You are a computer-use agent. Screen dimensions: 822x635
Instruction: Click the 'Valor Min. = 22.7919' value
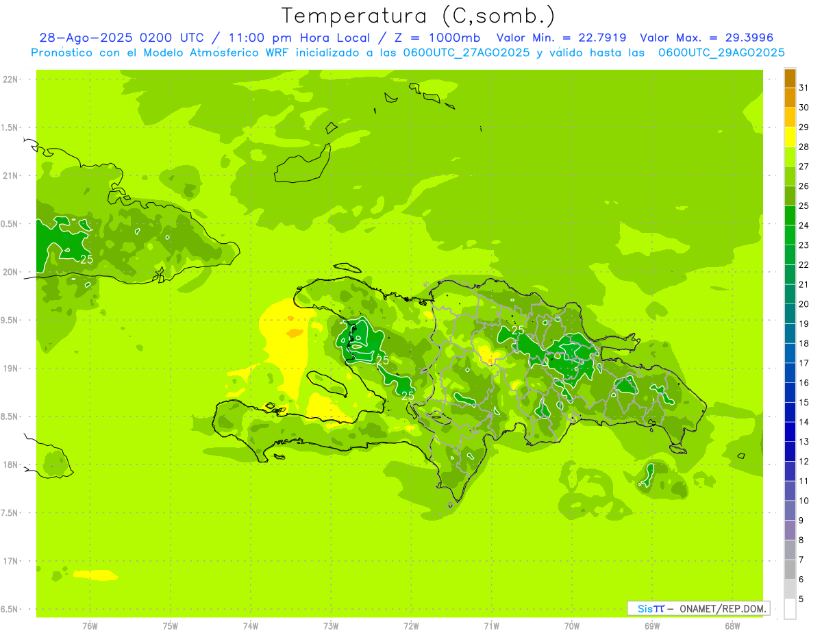[x=561, y=38]
